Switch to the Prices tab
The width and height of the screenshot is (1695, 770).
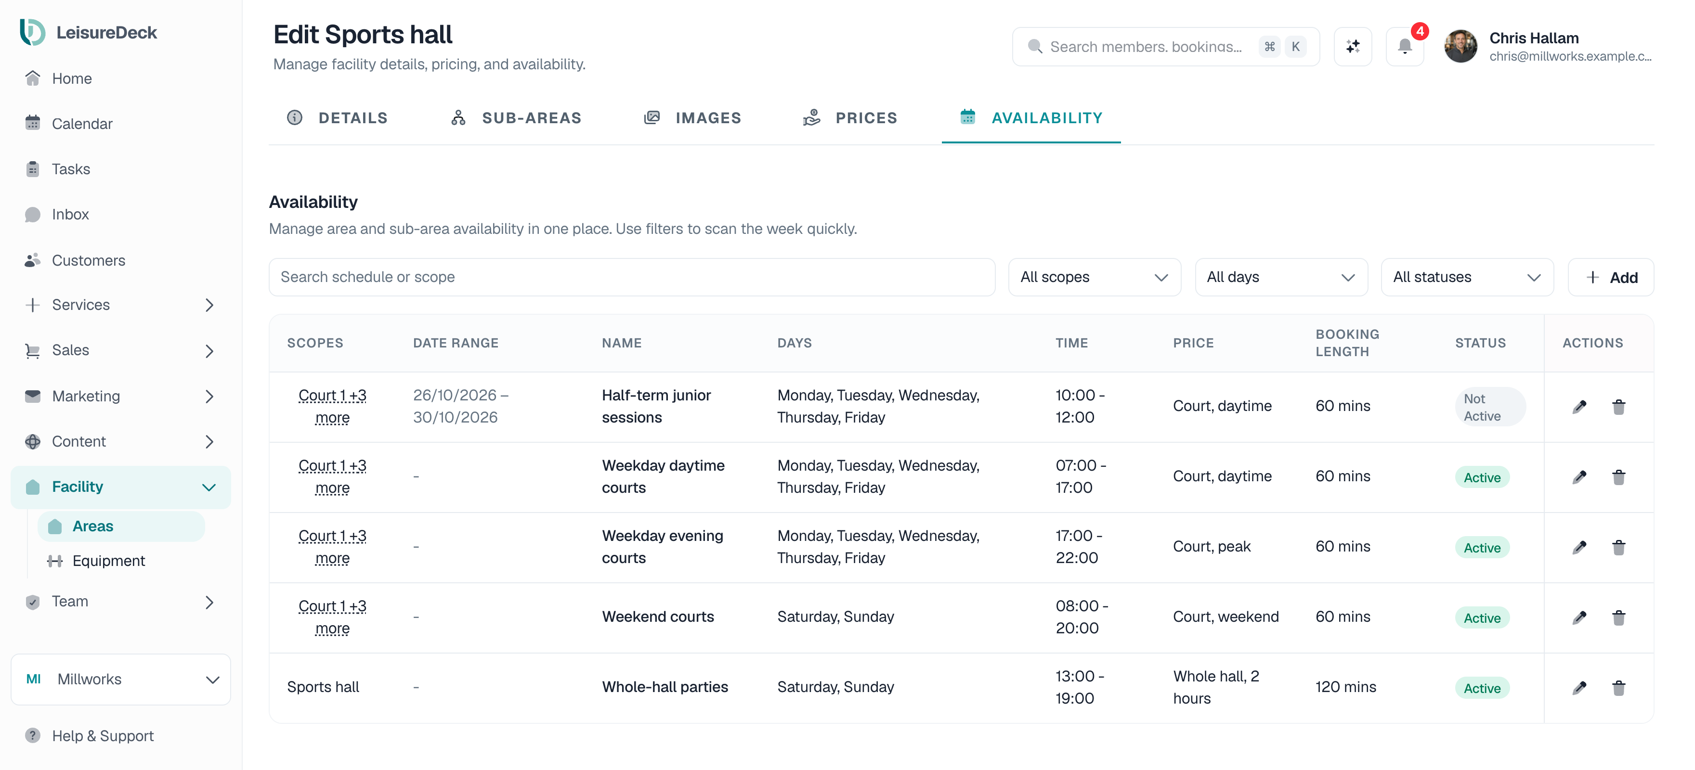(850, 118)
